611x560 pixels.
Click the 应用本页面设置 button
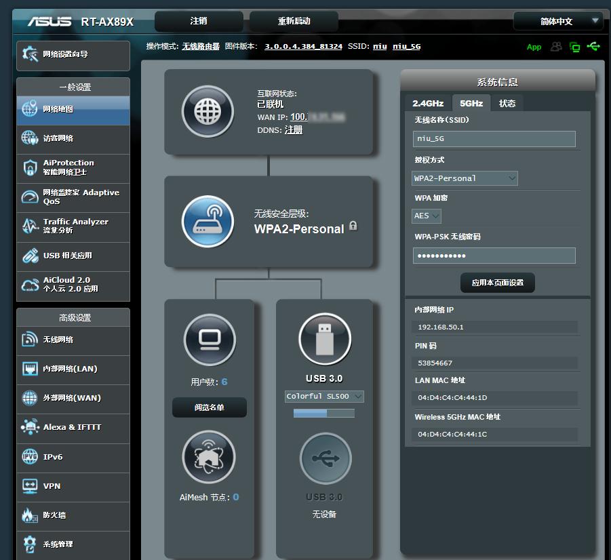[497, 283]
